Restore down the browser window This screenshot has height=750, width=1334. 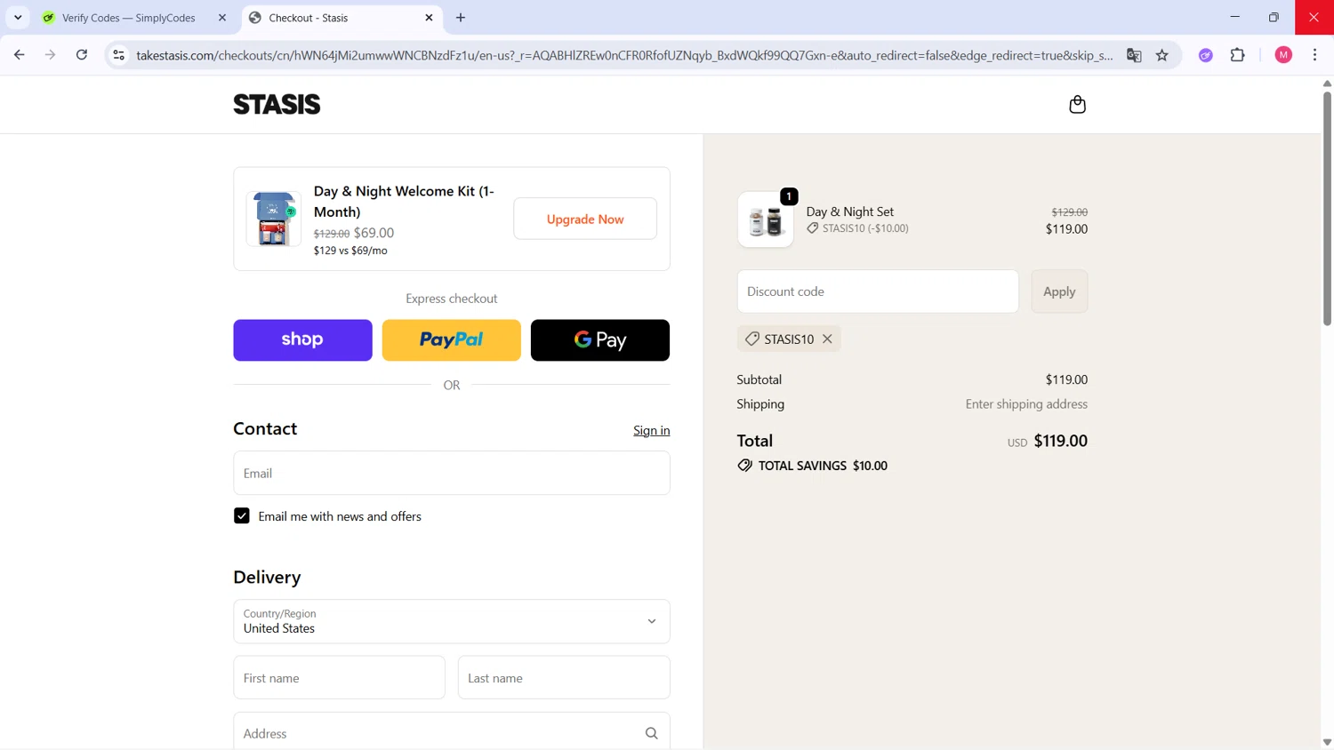point(1274,18)
